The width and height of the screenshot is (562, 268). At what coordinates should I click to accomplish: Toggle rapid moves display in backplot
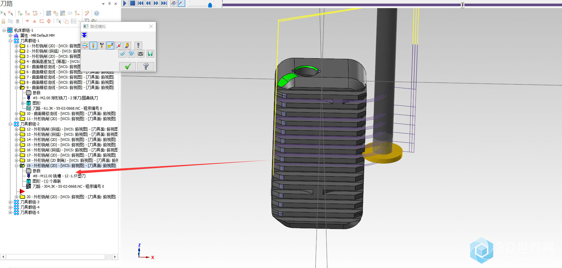[x=110, y=46]
